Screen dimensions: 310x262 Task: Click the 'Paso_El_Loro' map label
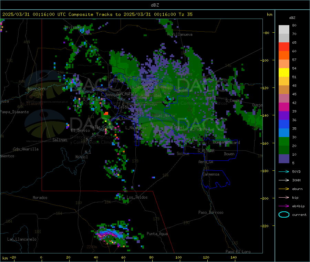(x=238, y=252)
